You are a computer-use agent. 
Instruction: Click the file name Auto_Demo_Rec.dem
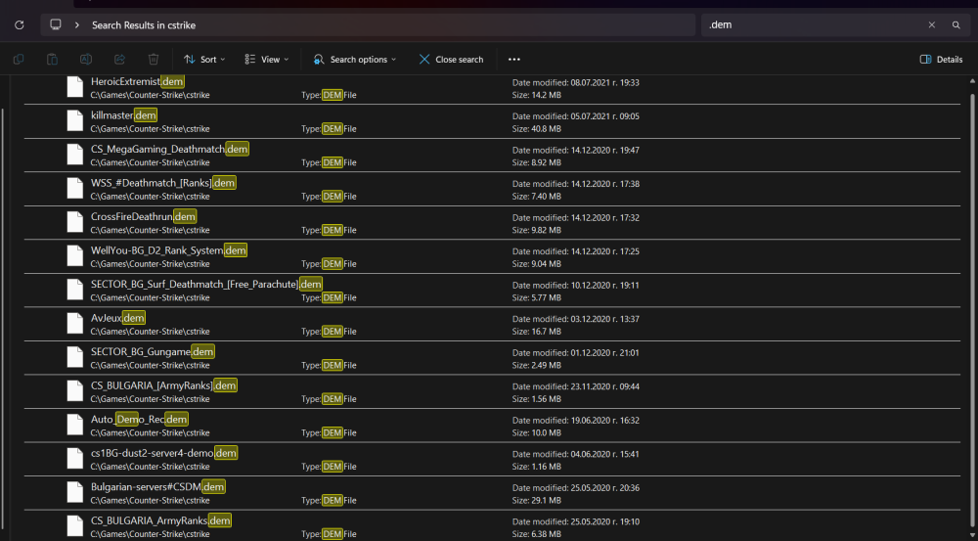tap(139, 419)
